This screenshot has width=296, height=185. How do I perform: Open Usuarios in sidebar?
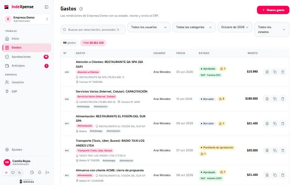point(27,82)
